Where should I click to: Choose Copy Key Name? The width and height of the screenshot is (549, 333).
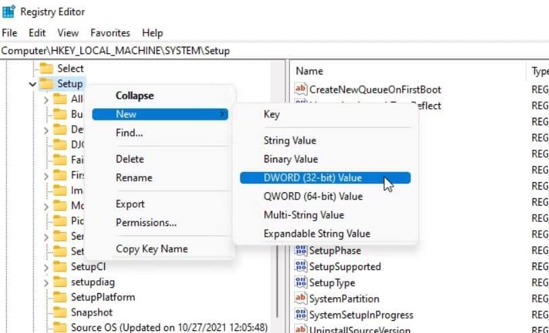(151, 249)
